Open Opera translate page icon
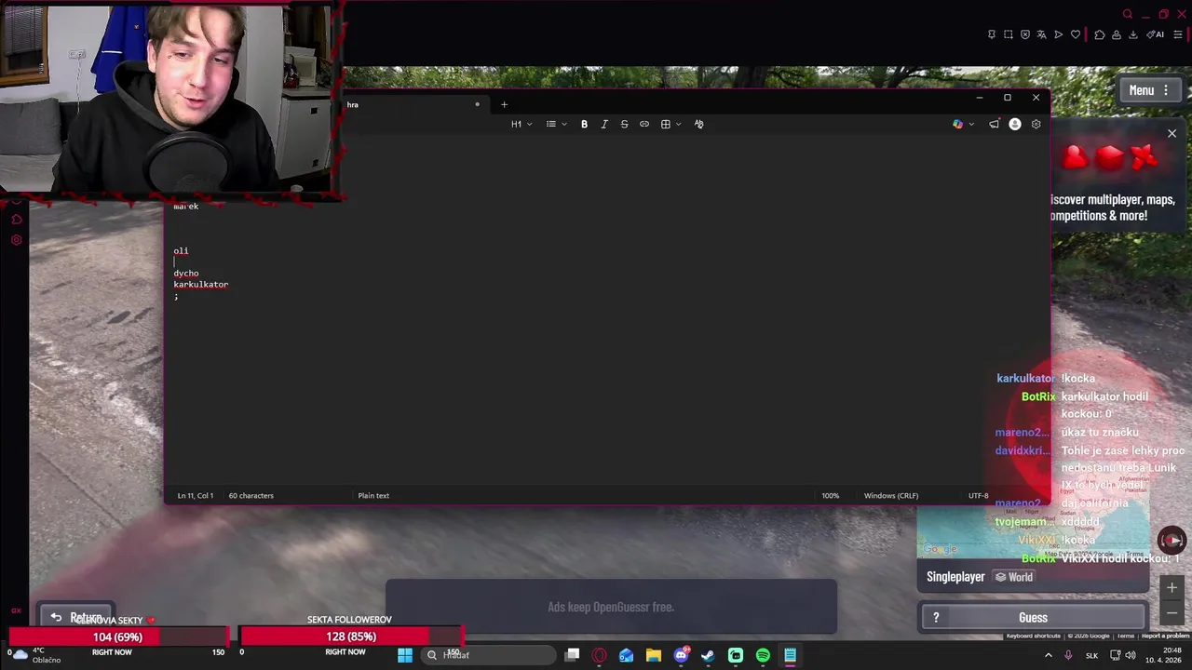Viewport: 1192px width, 670px height. click(1042, 34)
